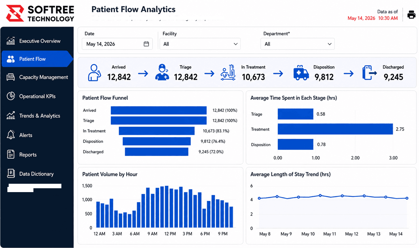
Task: Open Trends & Analytics section
Action: 37,116
